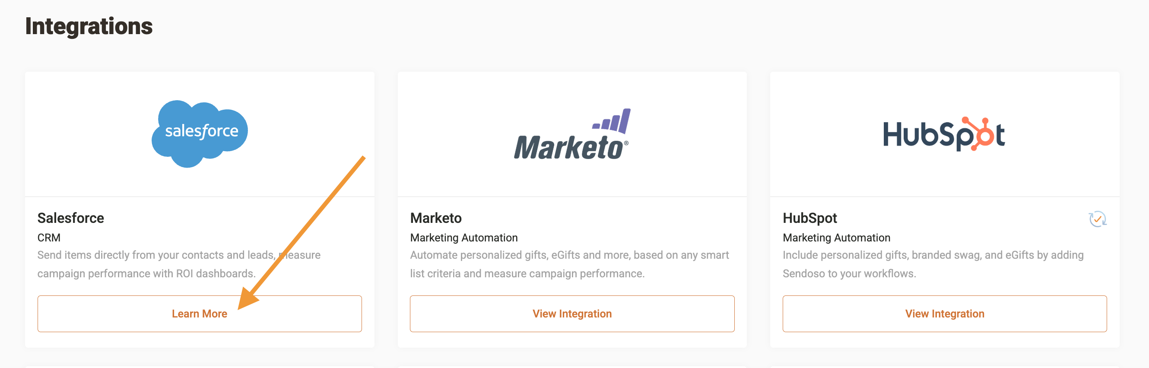Select the HubSpot card title

tap(809, 218)
